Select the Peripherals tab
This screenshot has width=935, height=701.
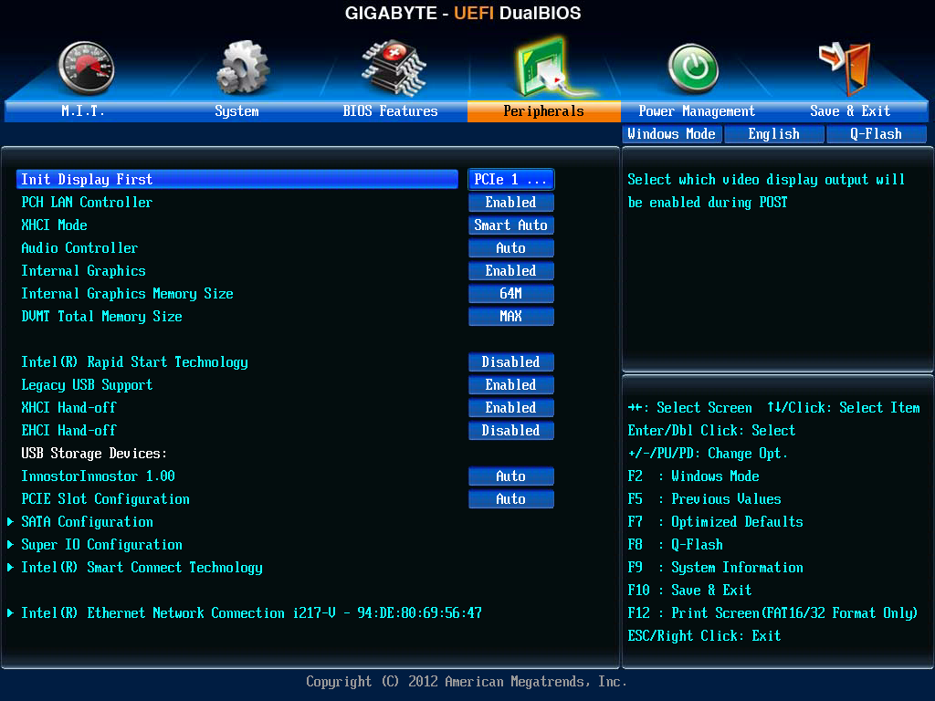pyautogui.click(x=544, y=110)
